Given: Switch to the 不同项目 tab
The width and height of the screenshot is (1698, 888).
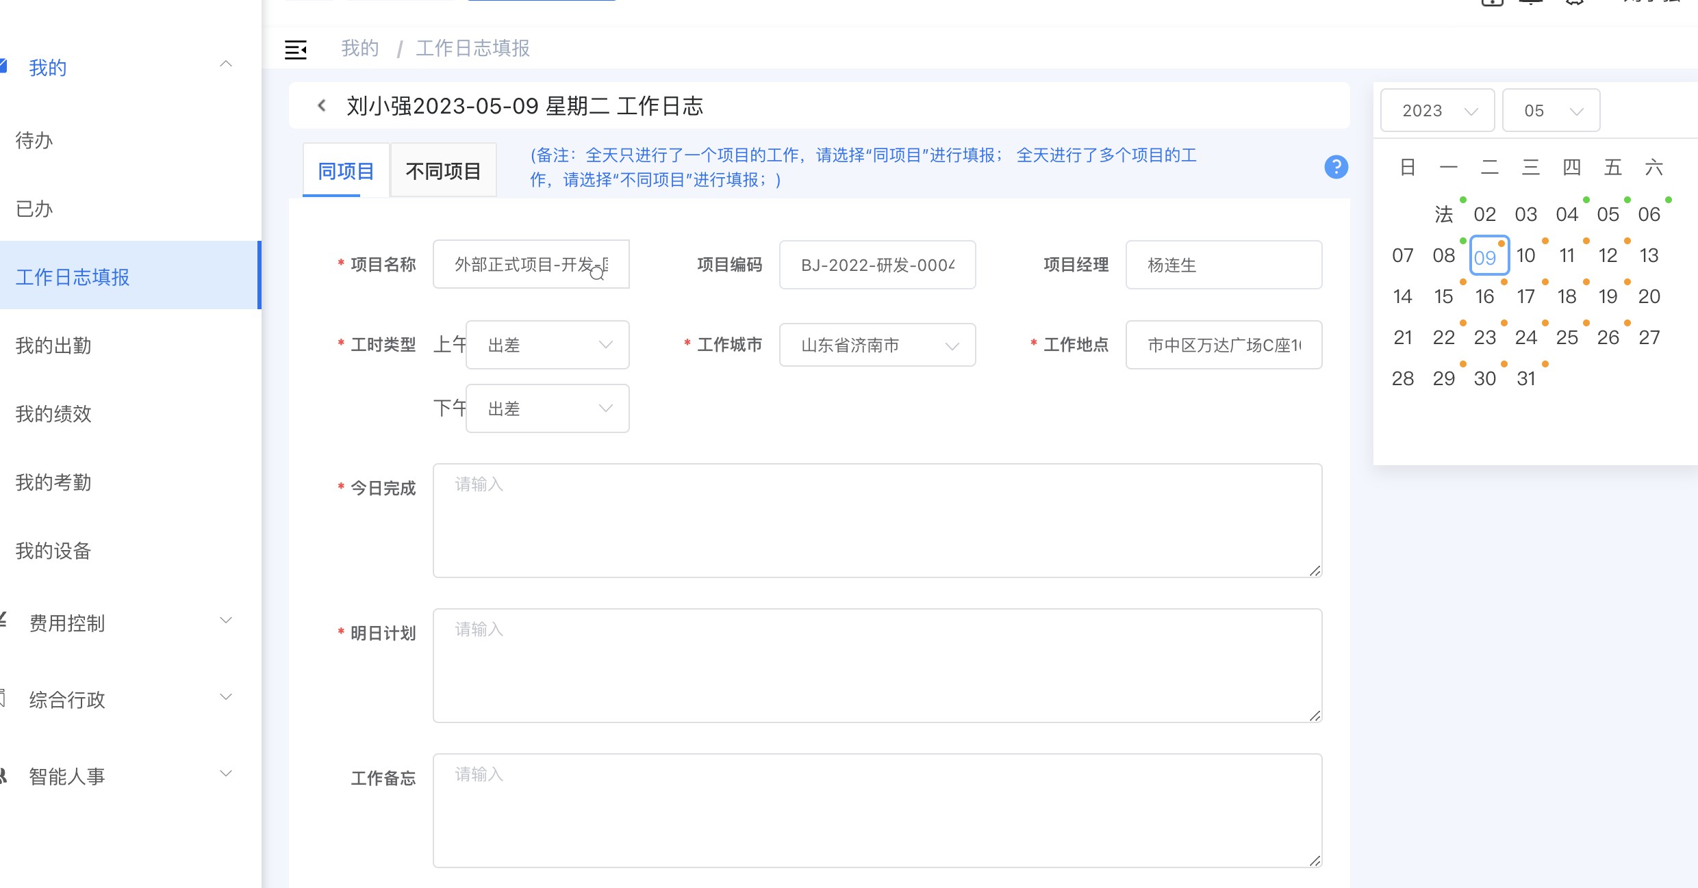Looking at the screenshot, I should click(x=444, y=170).
